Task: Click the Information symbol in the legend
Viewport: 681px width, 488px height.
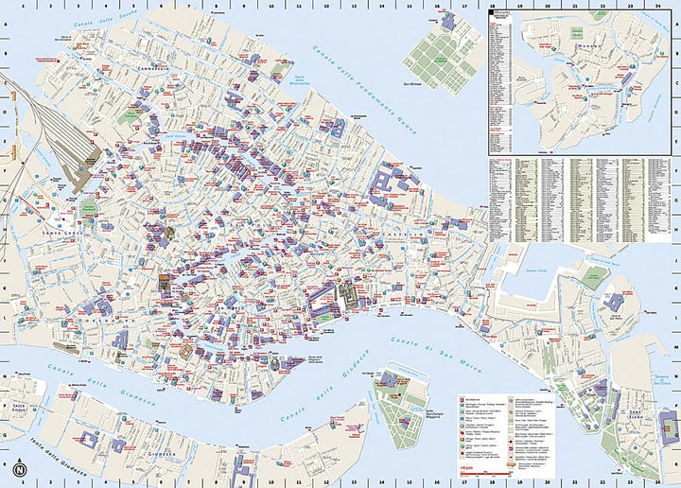Action: pyautogui.click(x=463, y=400)
